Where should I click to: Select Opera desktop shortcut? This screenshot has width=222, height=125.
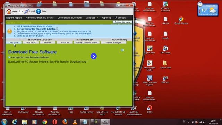pos(150,109)
